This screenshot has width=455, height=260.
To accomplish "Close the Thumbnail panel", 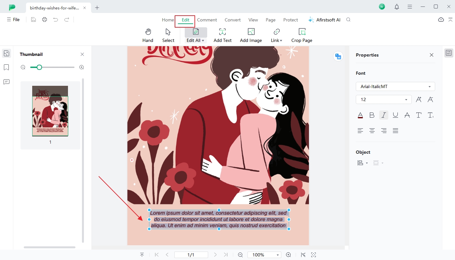I will [82, 54].
